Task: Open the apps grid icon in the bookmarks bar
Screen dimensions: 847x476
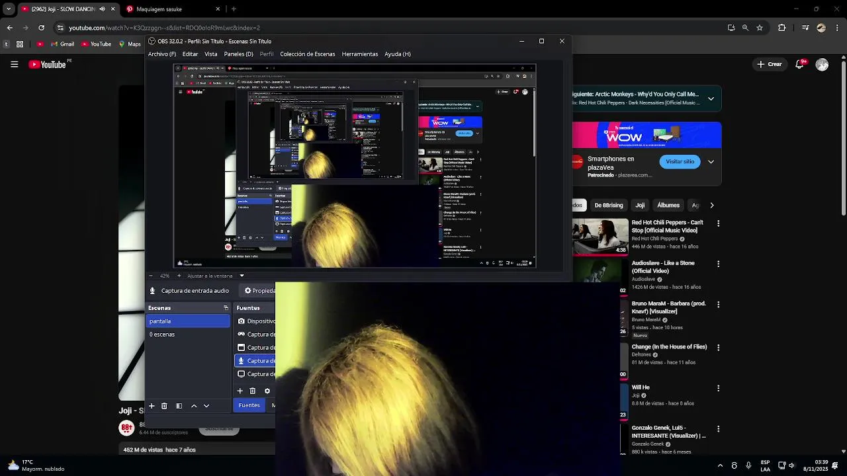Action: pos(20,44)
